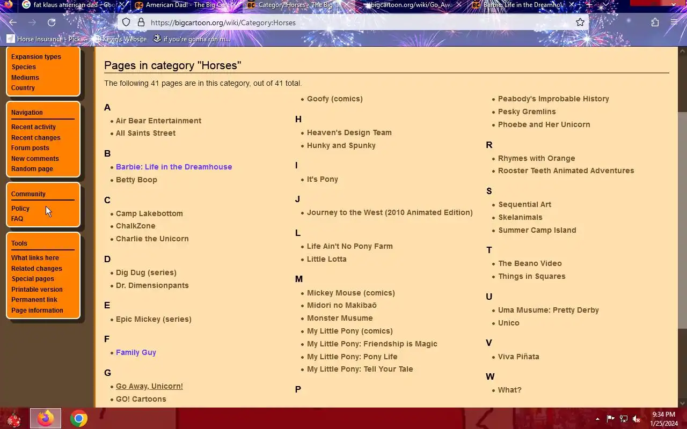Reload the current page
687x429 pixels.
[52, 23]
